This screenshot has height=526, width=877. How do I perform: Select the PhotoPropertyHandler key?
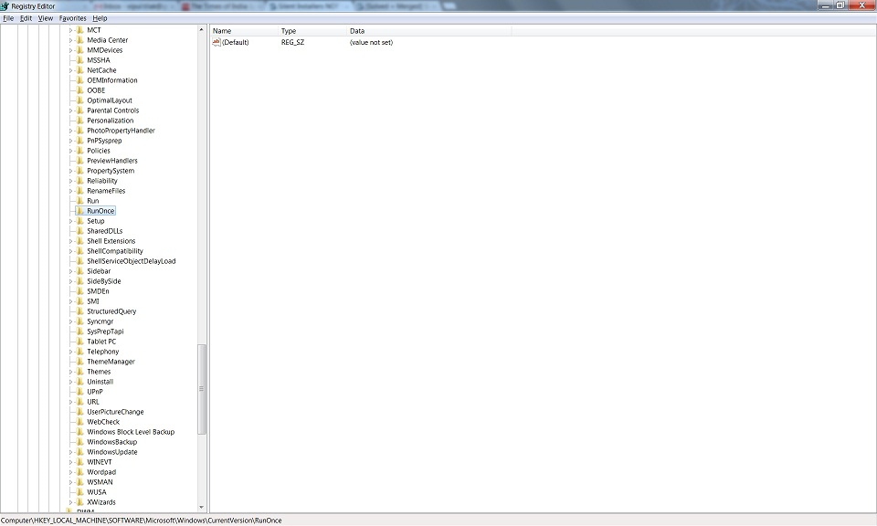(121, 131)
